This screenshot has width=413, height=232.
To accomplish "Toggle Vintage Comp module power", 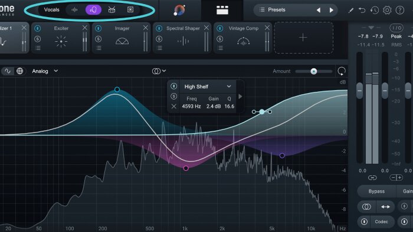I will coord(220,28).
